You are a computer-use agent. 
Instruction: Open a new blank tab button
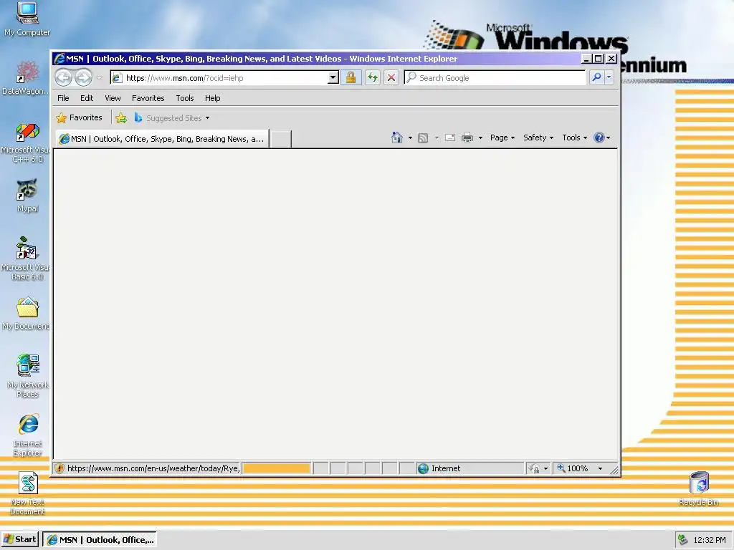coord(281,139)
